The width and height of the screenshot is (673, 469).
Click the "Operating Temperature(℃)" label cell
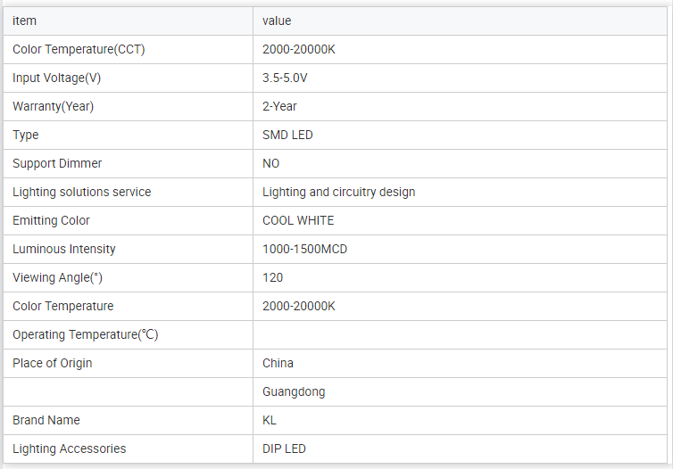86,334
